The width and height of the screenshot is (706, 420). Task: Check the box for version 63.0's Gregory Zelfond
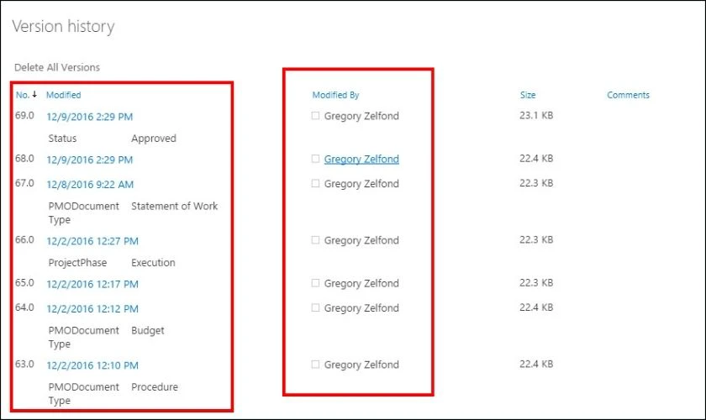(x=315, y=365)
